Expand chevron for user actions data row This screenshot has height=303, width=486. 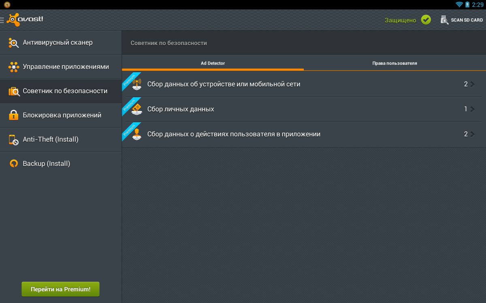tap(472, 134)
